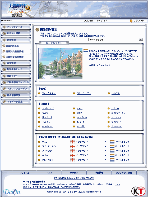Open the アントワープ allied port link
The width and height of the screenshot is (148, 197).
[x=48, y=108]
